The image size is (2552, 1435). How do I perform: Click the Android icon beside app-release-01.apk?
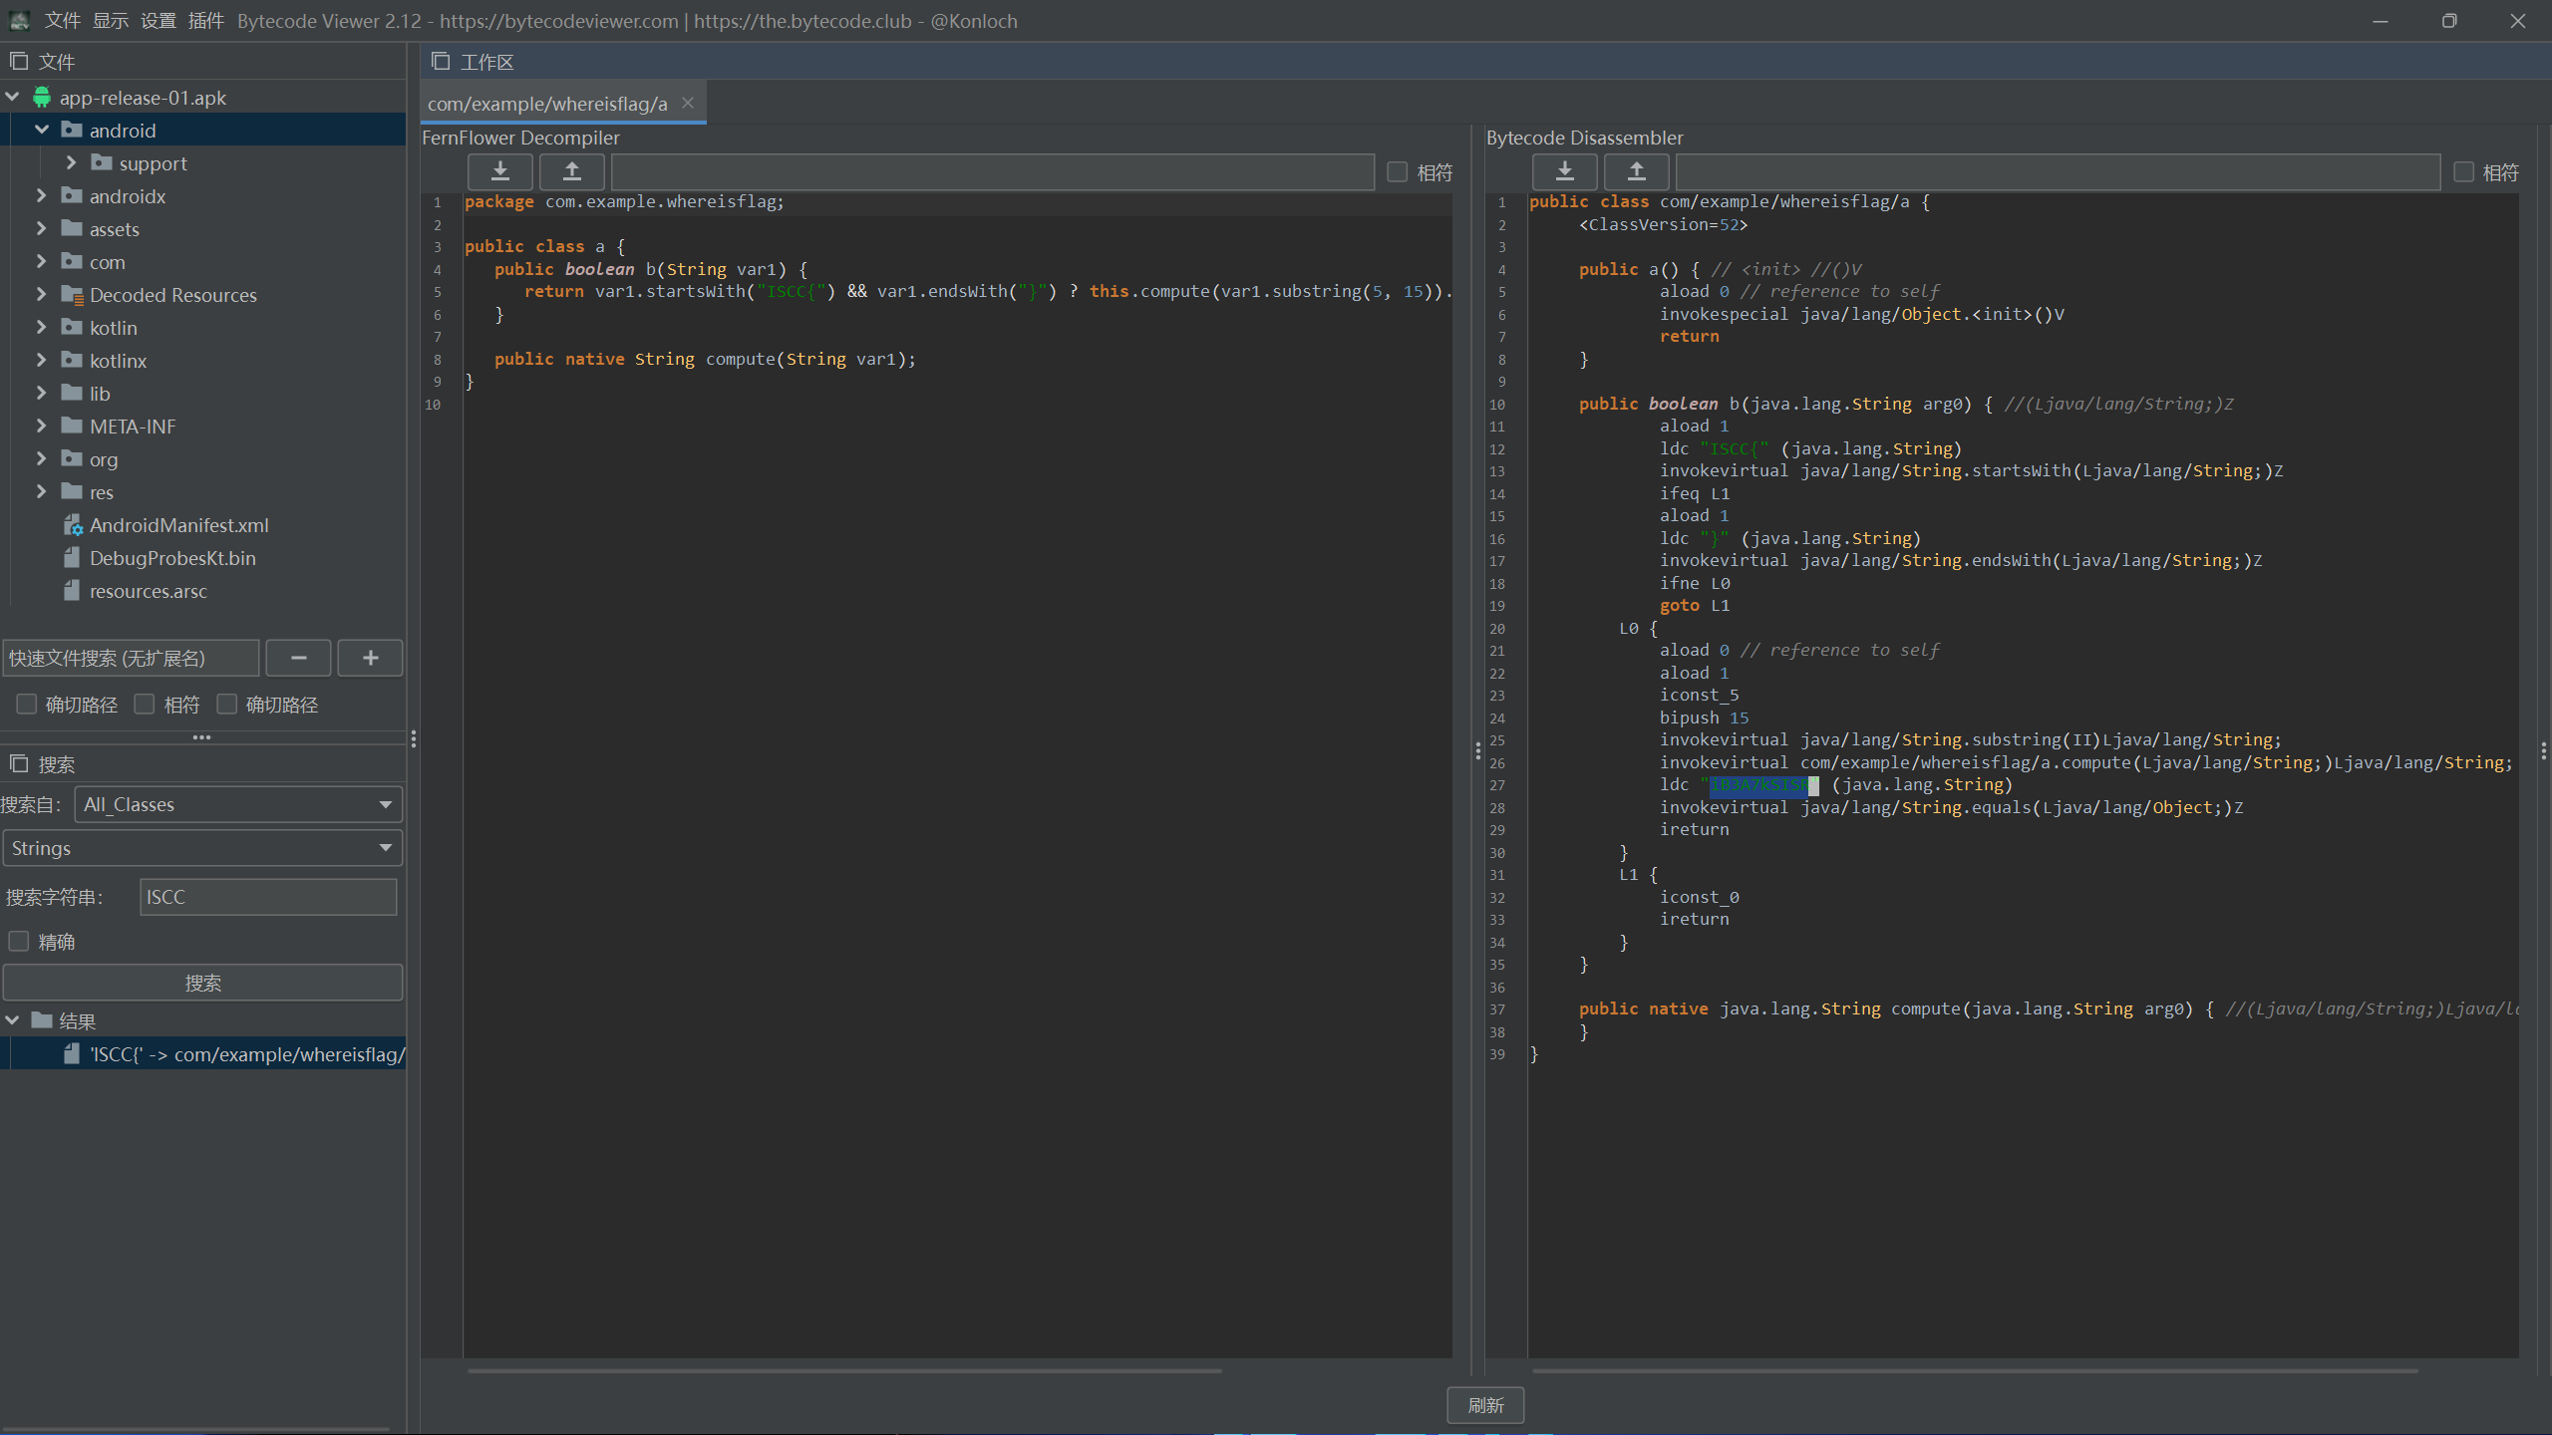tap(42, 98)
